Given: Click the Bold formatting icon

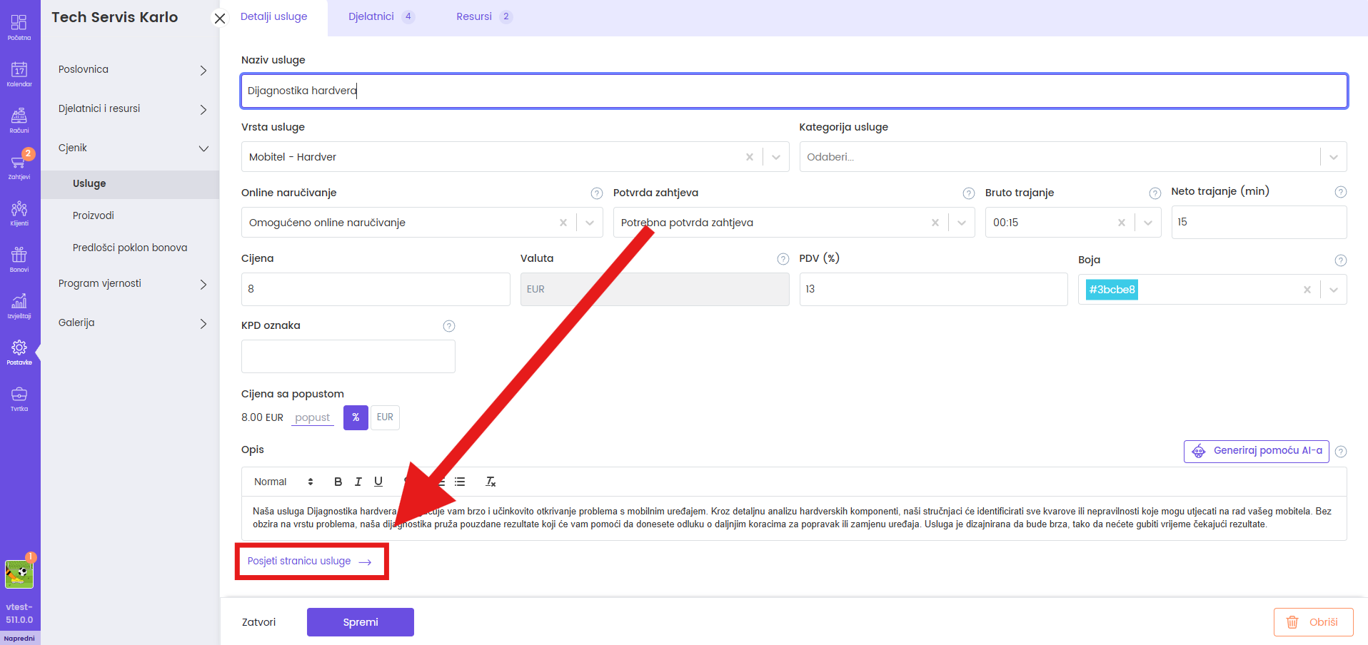Looking at the screenshot, I should [x=338, y=482].
